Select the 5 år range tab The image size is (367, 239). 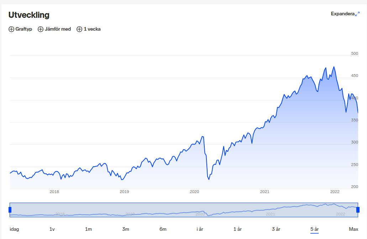[314, 229]
